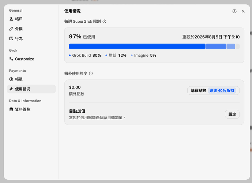Viewport: 252px width, 183px height.
Task: Select the 帳戶 person icon
Action: click(11, 19)
